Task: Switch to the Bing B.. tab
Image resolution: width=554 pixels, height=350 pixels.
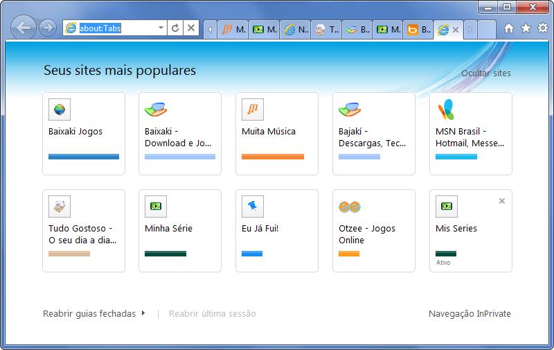Action: (x=418, y=29)
